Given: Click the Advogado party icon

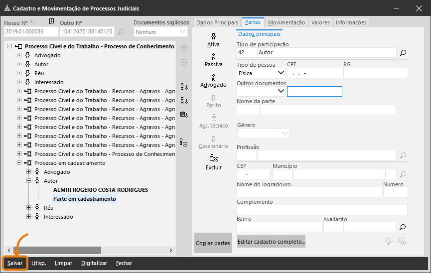Looking at the screenshot, I should (213, 80).
